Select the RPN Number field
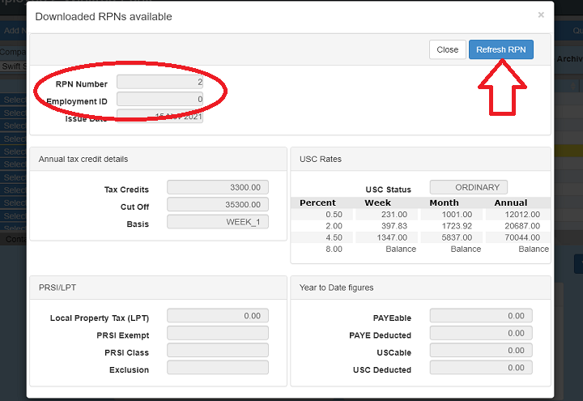 coord(160,82)
